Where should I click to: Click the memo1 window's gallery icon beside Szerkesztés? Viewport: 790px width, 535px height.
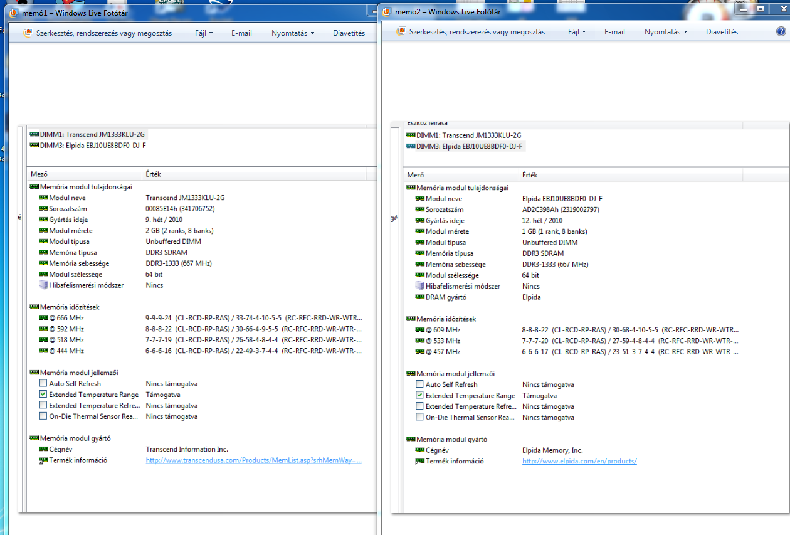[x=28, y=33]
